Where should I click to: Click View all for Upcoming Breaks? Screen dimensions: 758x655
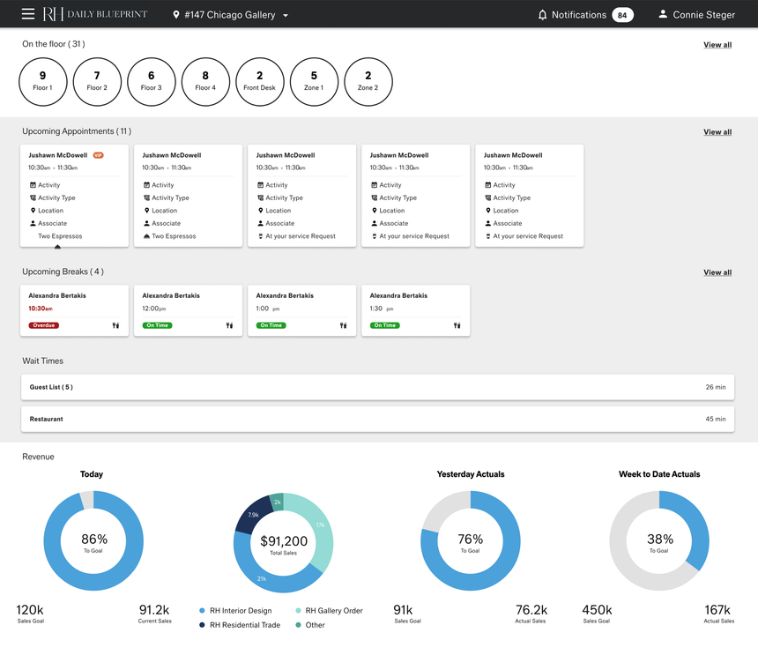tap(717, 272)
